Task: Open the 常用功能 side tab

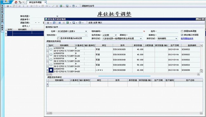Action: (2, 18)
